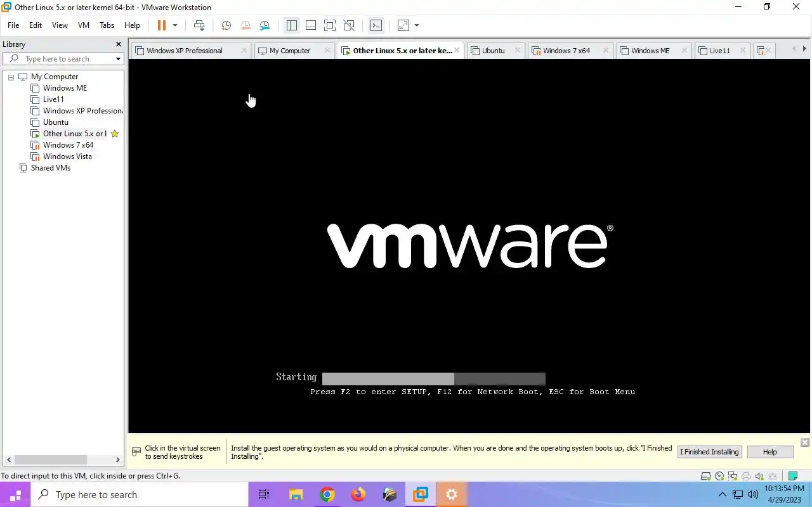The width and height of the screenshot is (812, 507).
Task: Click the CD/DVD device status icon
Action: point(719,477)
